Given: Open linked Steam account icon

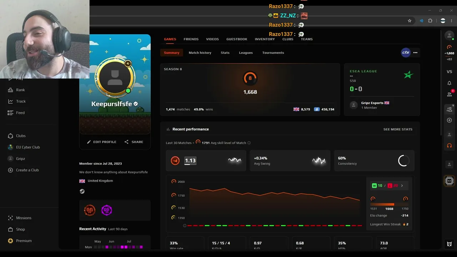Looking at the screenshot, I should pyautogui.click(x=82, y=191).
